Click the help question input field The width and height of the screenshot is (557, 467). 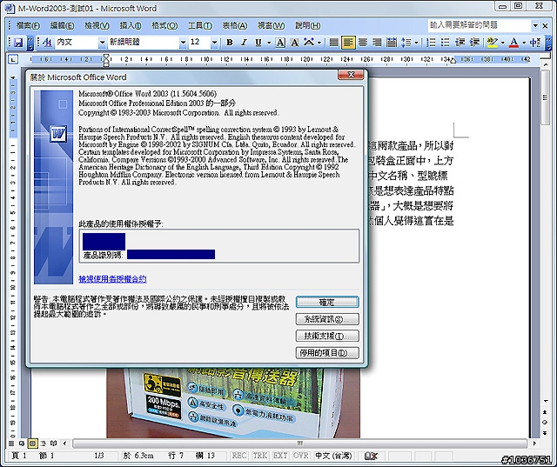pyautogui.click(x=480, y=25)
